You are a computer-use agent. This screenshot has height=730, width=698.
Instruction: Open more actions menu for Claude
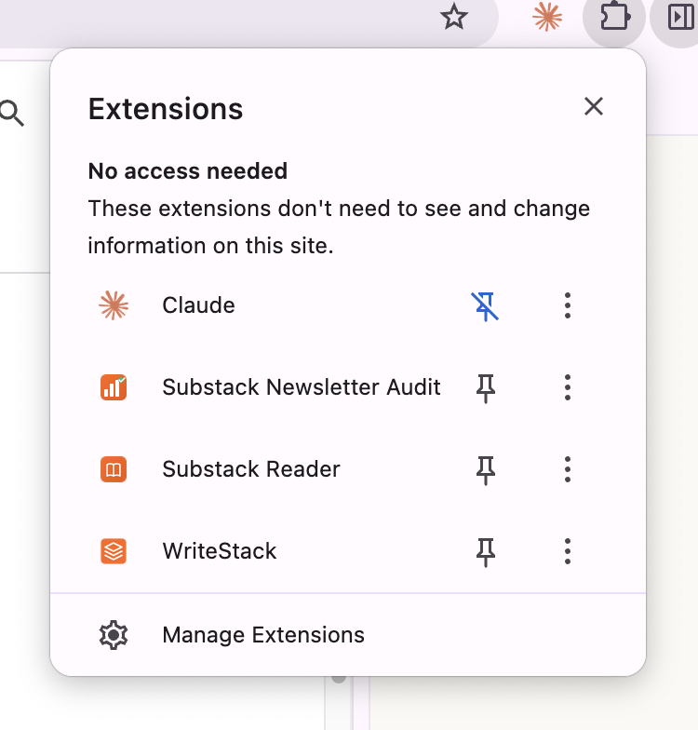pos(568,305)
